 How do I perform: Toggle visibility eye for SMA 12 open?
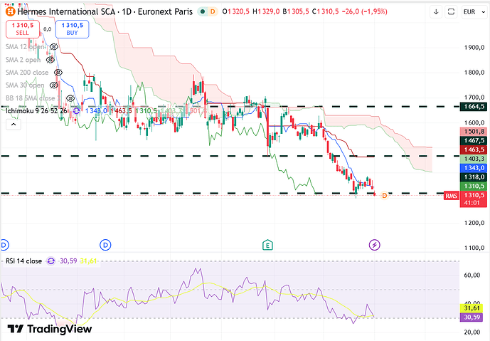pyautogui.click(x=54, y=47)
